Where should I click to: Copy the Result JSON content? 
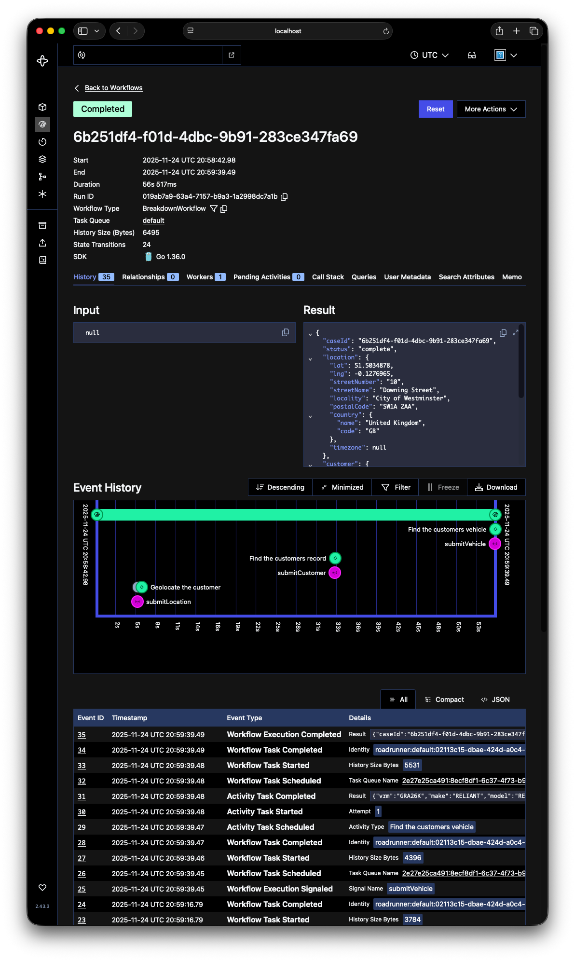pyautogui.click(x=503, y=333)
